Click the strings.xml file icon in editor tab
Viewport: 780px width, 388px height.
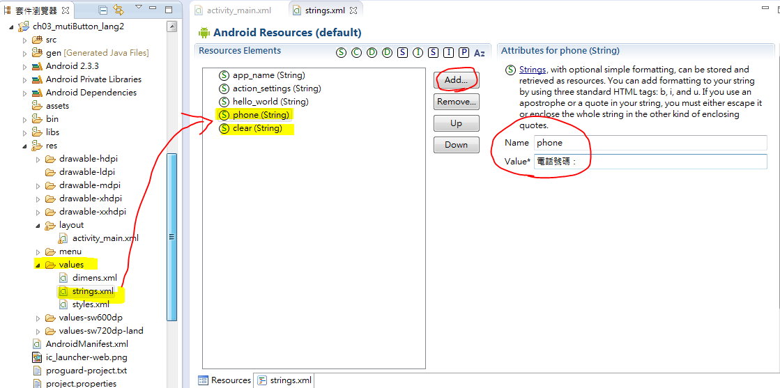pos(297,10)
